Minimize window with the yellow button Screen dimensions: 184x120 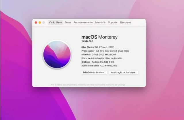(40, 22)
